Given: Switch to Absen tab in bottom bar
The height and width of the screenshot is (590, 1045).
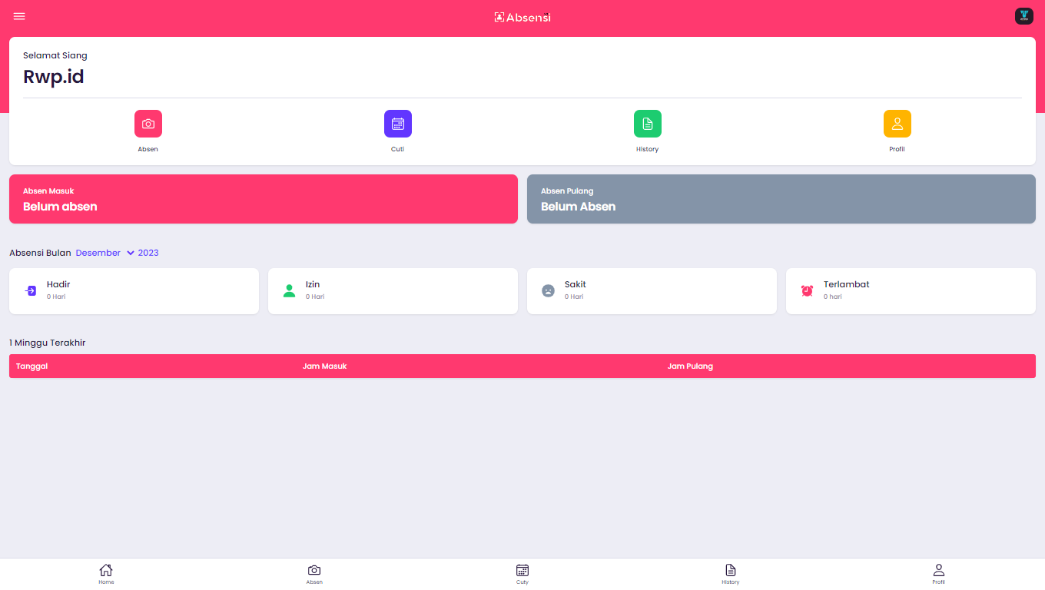Looking at the screenshot, I should point(314,574).
